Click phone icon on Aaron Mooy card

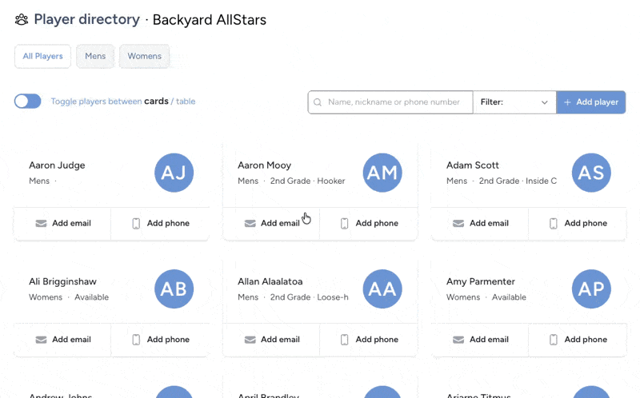345,224
